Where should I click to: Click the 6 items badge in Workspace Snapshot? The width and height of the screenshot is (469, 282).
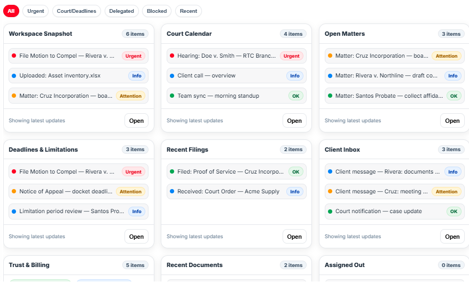coord(135,34)
